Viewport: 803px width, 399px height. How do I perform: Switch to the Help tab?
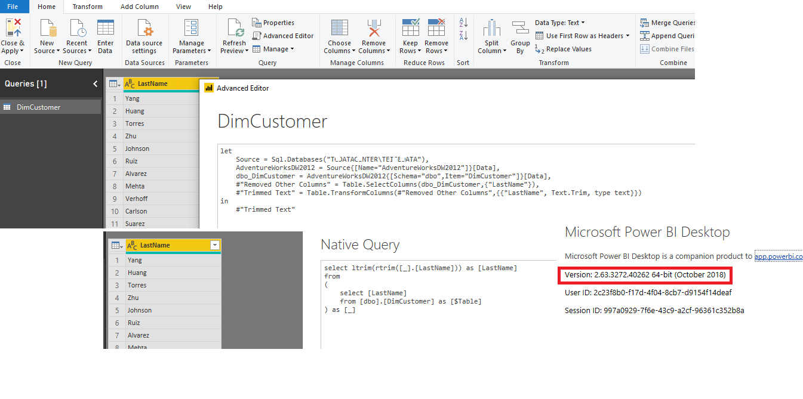coord(216,7)
